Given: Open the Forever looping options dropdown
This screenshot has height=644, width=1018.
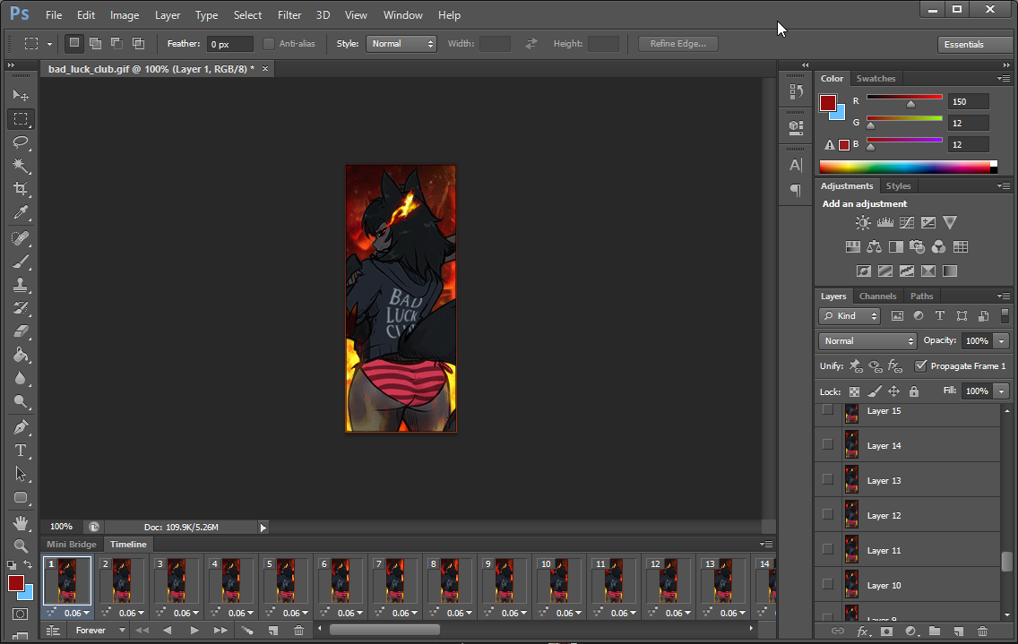Looking at the screenshot, I should [x=99, y=630].
